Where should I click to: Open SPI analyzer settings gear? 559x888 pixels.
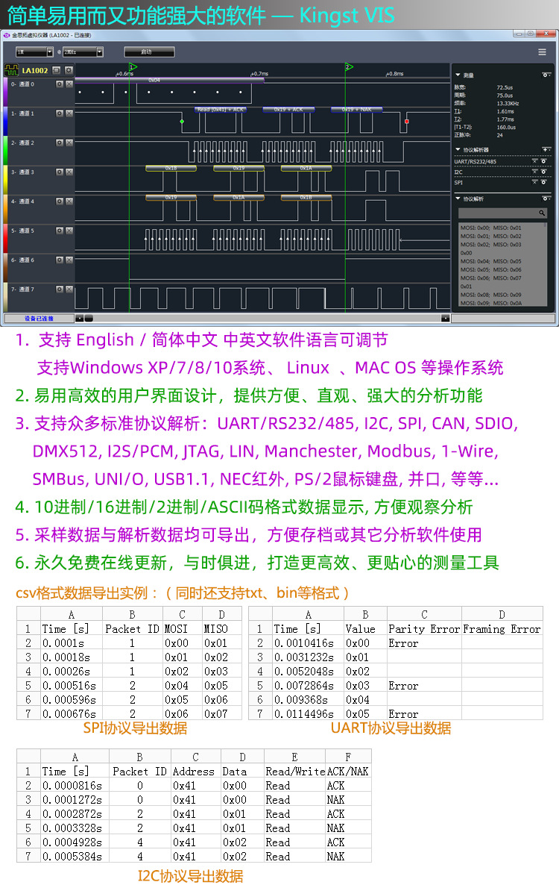(544, 182)
